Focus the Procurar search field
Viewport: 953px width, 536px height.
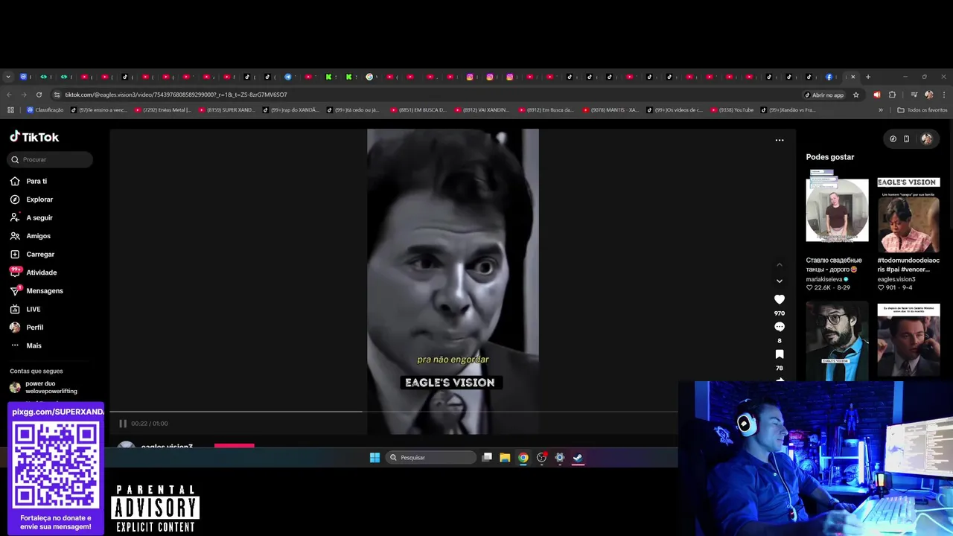pyautogui.click(x=51, y=159)
